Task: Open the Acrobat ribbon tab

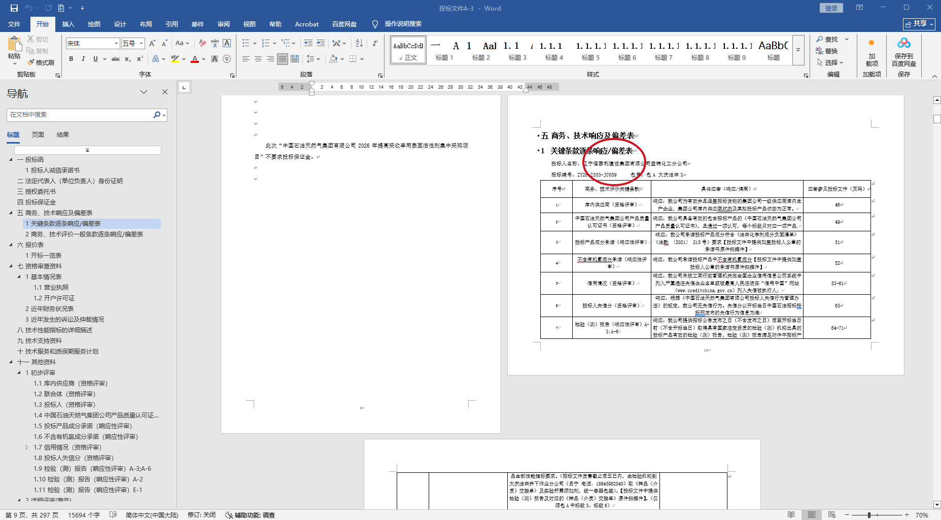Action: click(306, 24)
